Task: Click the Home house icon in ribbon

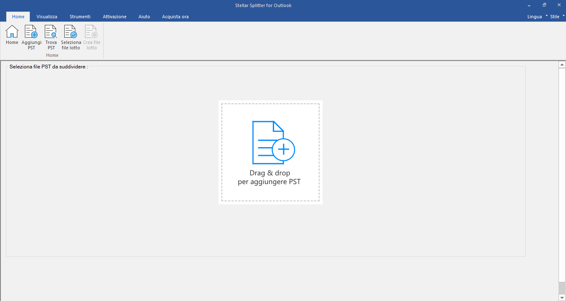Action: tap(12, 32)
